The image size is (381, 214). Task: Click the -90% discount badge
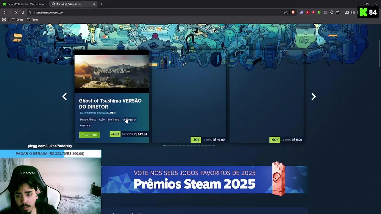click(x=275, y=140)
